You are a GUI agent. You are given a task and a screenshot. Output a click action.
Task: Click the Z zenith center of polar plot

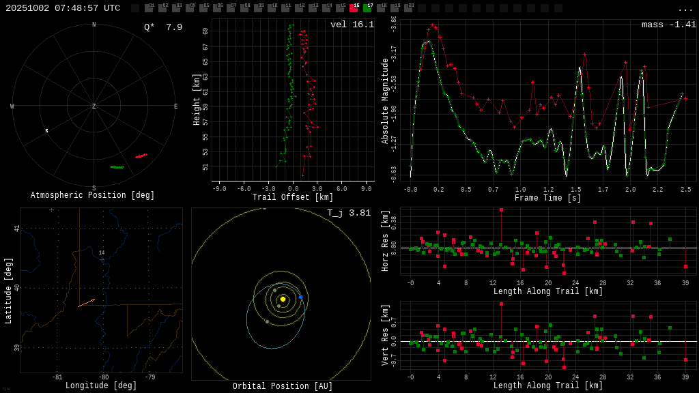point(94,106)
